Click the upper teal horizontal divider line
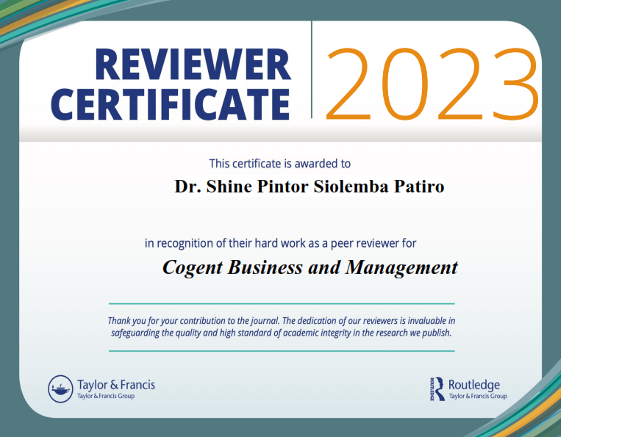The width and height of the screenshot is (619, 437). click(x=282, y=303)
